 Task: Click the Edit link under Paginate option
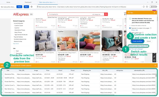137,30
